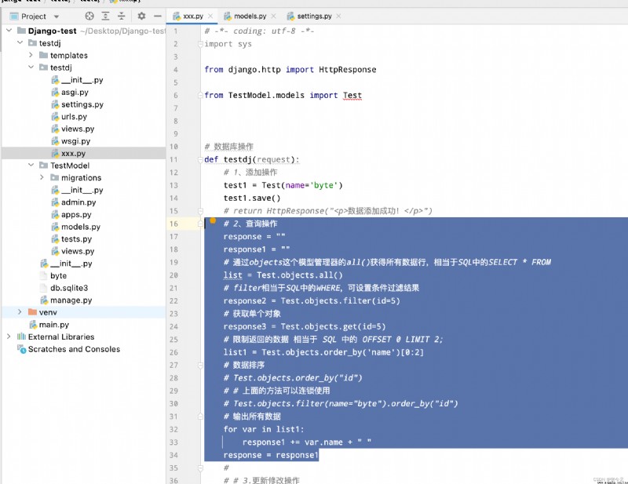Click the fold marker at line 6
The width and height of the screenshot is (628, 484).
pos(200,95)
